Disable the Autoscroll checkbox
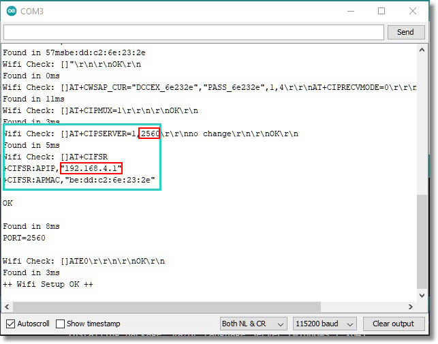The height and width of the screenshot is (344, 438). 10,324
